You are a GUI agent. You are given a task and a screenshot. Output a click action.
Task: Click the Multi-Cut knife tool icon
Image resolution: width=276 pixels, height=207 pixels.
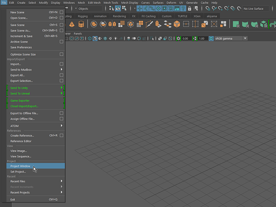149,24
